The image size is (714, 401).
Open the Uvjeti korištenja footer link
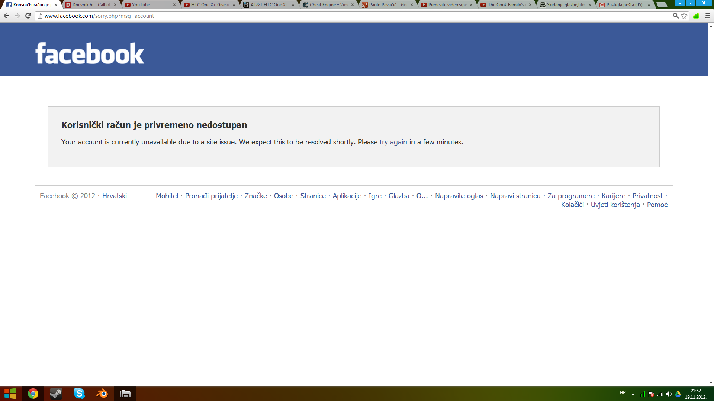tap(615, 205)
